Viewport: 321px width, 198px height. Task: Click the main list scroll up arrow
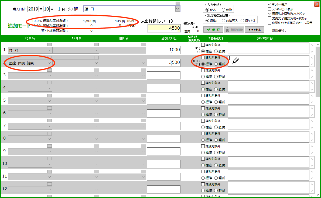click(317, 44)
